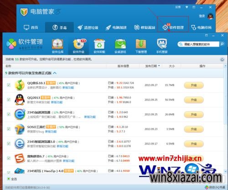This screenshot has width=228, height=190.
Task: Click scrollbar up arrow in software list
Action: pos(225,66)
